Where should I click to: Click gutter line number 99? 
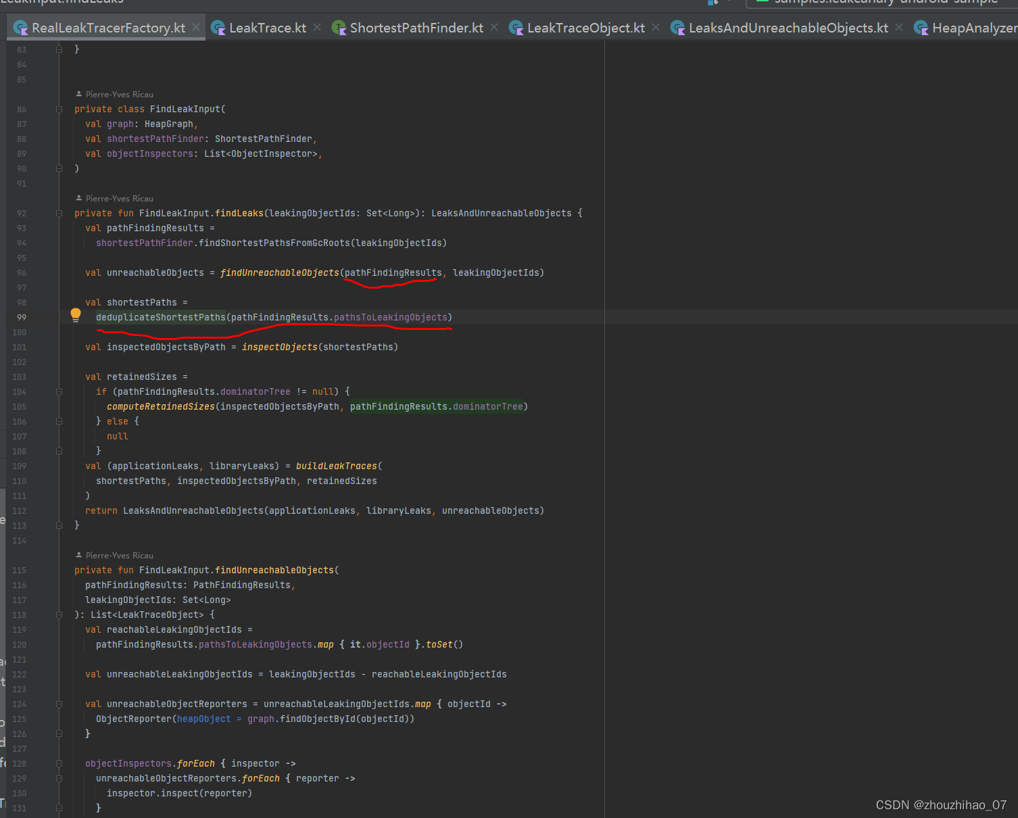[x=22, y=317]
